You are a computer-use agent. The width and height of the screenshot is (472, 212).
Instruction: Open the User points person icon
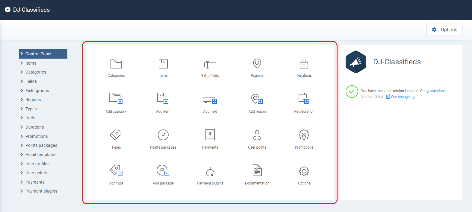(257, 135)
